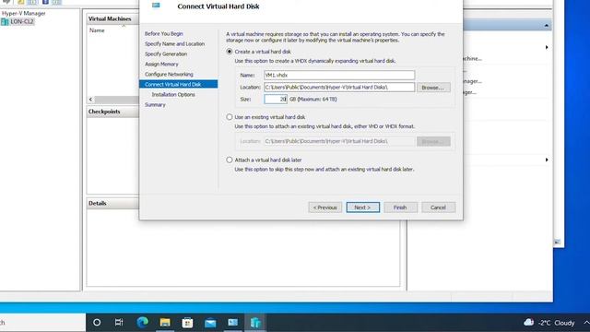
Task: Select Use an existing virtual hard disk
Action: point(230,117)
